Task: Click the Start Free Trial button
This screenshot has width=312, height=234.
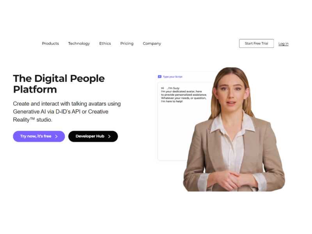Action: coord(256,43)
